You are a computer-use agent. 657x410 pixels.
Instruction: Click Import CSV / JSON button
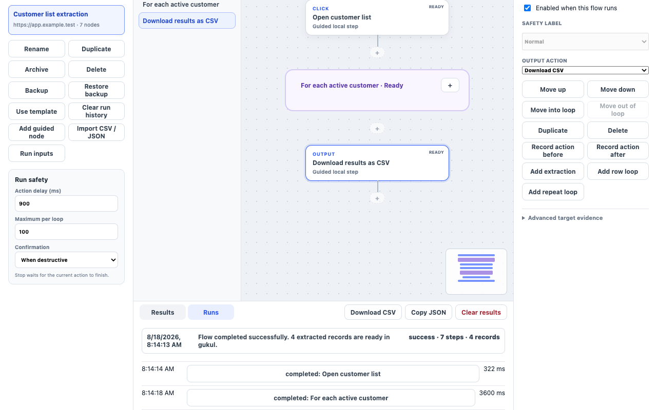tap(96, 132)
